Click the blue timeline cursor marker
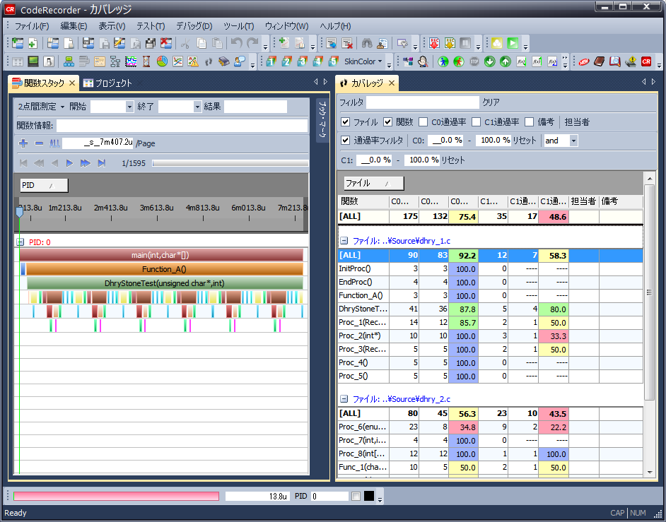Image resolution: width=666 pixels, height=522 pixels. point(19,212)
